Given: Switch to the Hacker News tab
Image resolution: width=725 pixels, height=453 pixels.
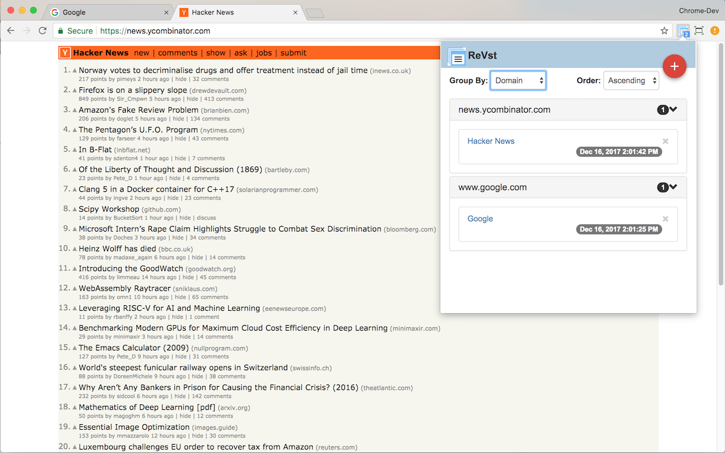Looking at the screenshot, I should coord(238,12).
